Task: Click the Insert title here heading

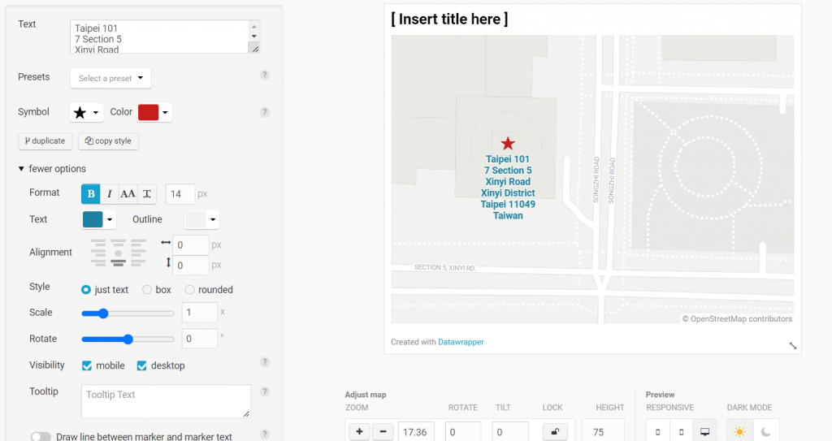Action: point(449,19)
